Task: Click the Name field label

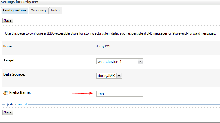Action: point(9,46)
